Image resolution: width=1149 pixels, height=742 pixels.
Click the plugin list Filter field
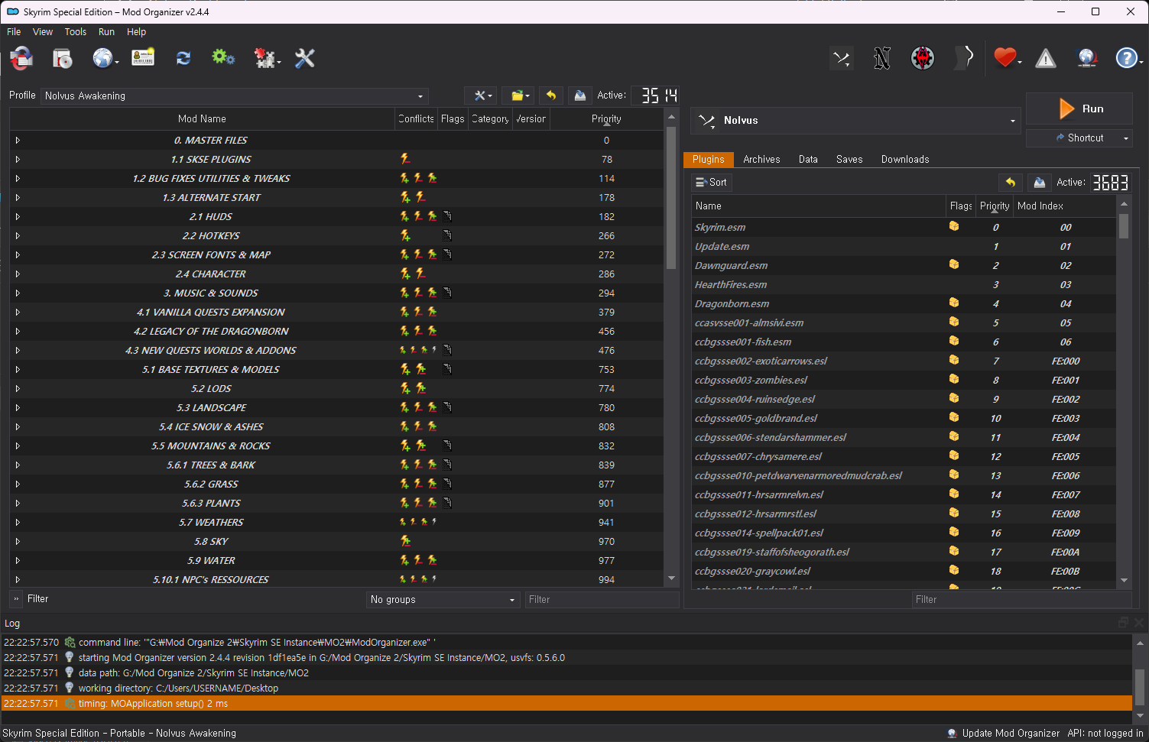(1021, 600)
